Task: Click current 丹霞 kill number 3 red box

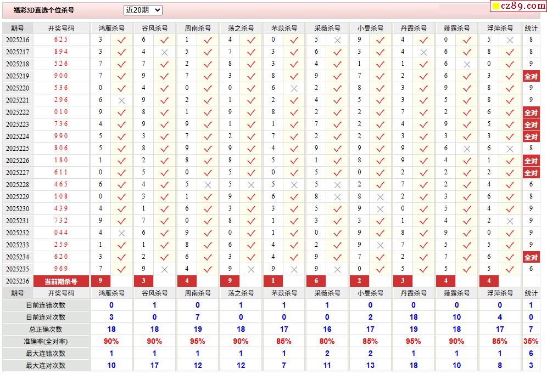Action: 403,281
